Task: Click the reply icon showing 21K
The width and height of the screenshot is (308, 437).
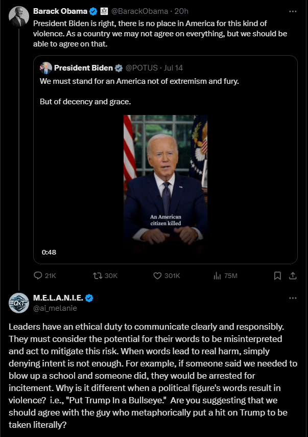Action: click(x=38, y=275)
